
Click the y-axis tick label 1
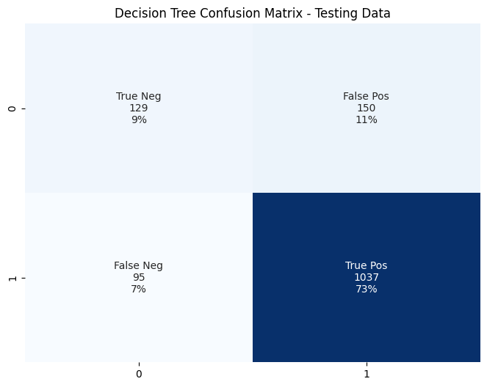pos(12,279)
